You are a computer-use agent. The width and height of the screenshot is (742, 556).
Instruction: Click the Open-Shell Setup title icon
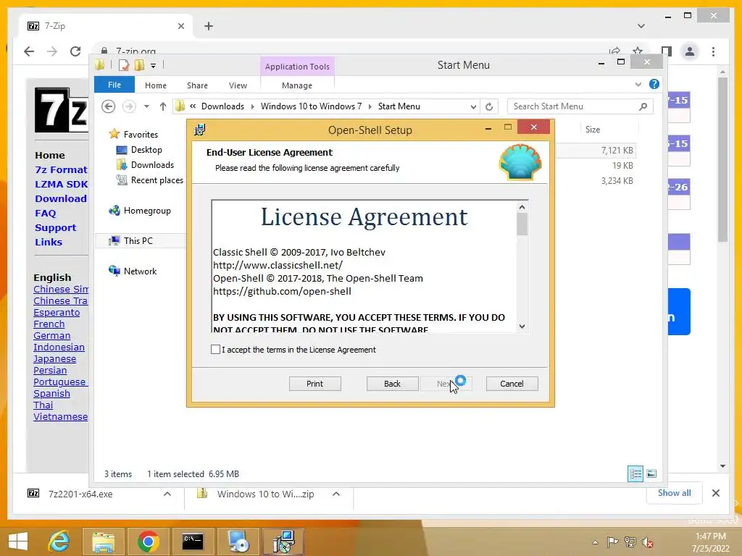[200, 129]
